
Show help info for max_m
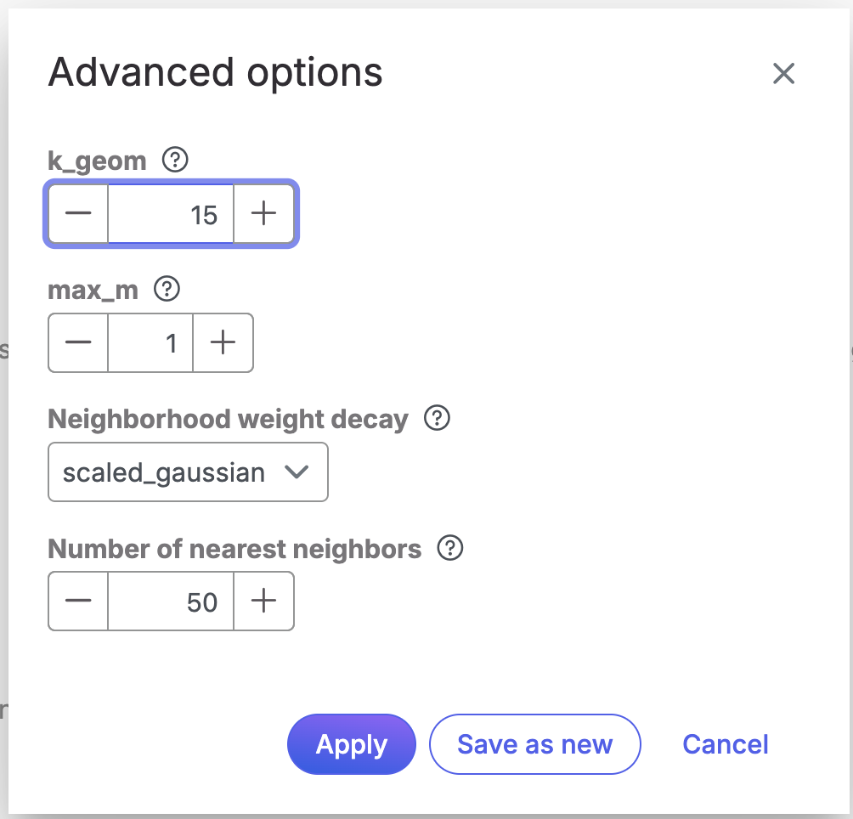click(167, 290)
